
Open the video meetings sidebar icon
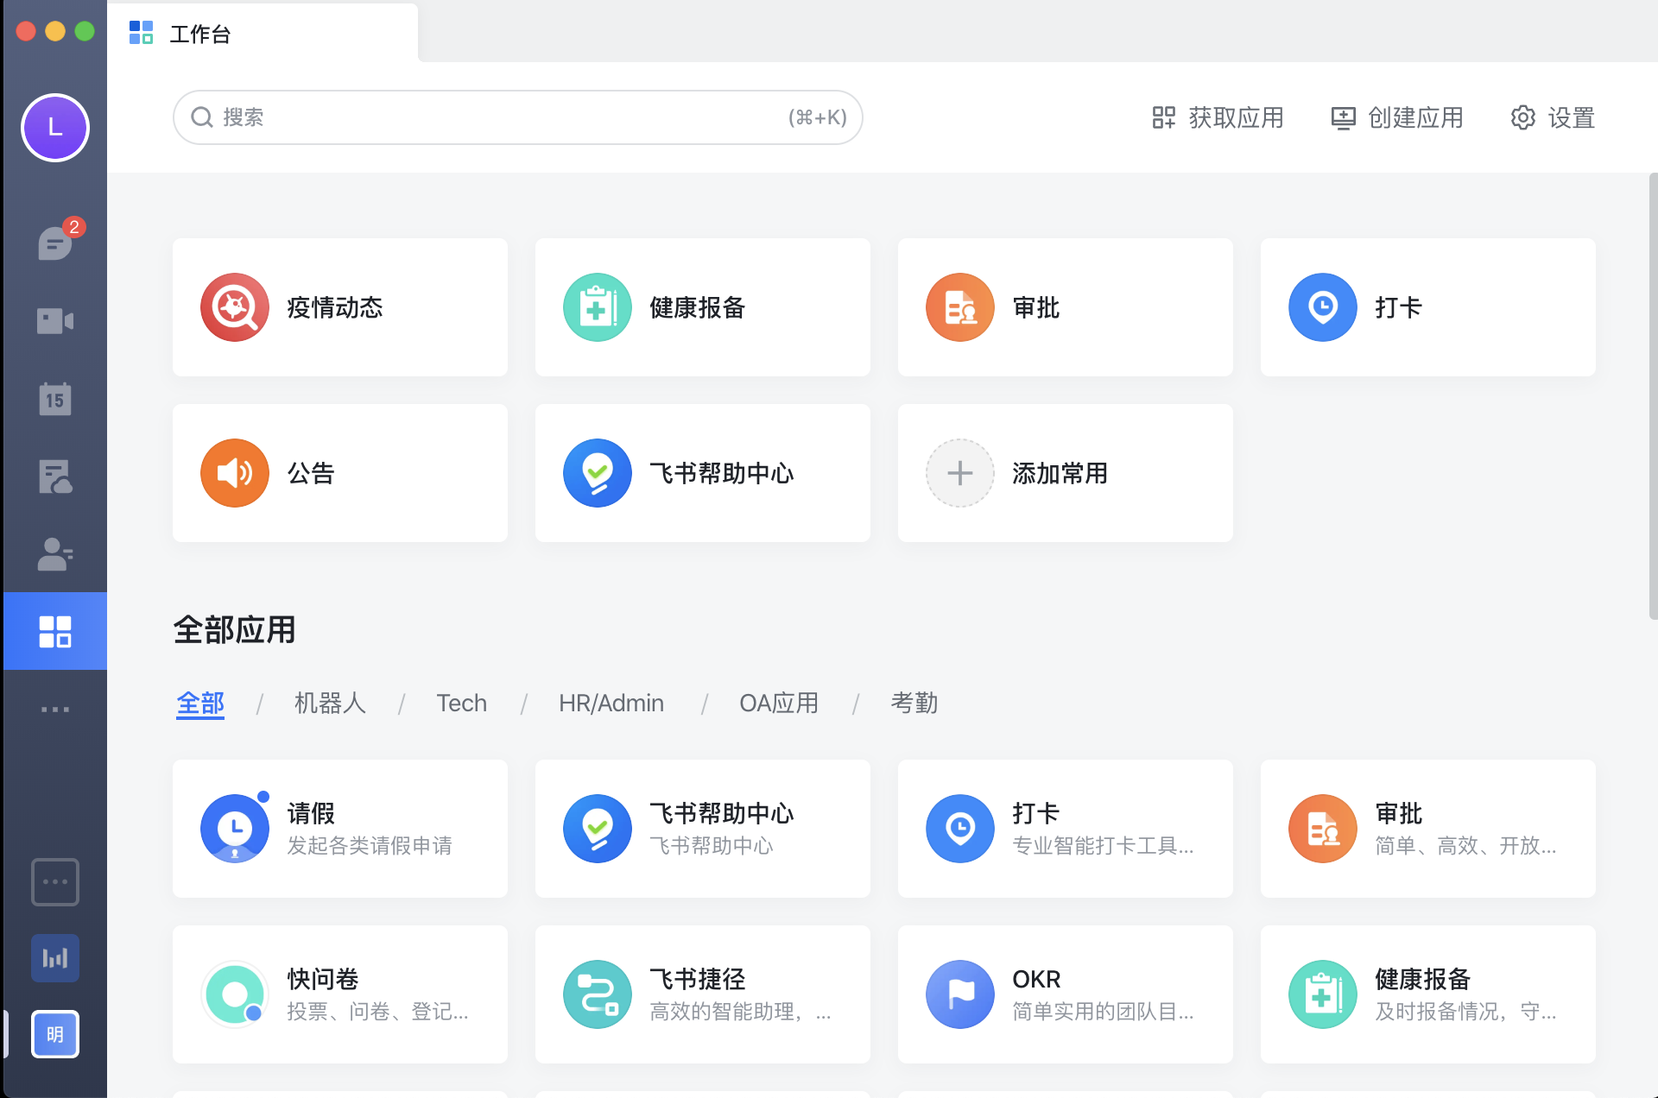coord(55,320)
